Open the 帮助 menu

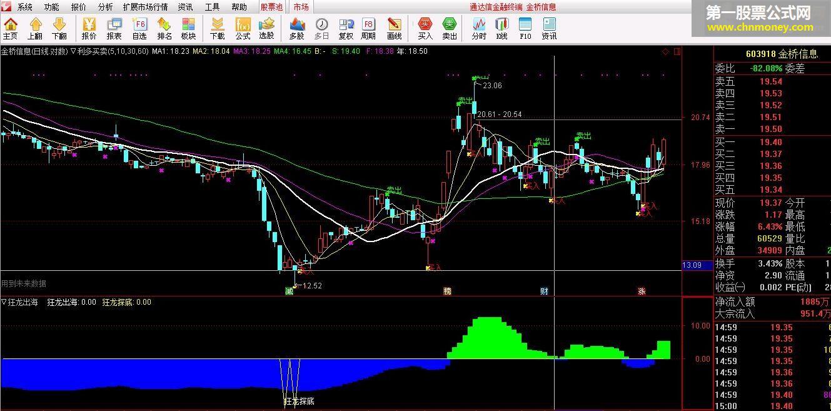coord(239,7)
